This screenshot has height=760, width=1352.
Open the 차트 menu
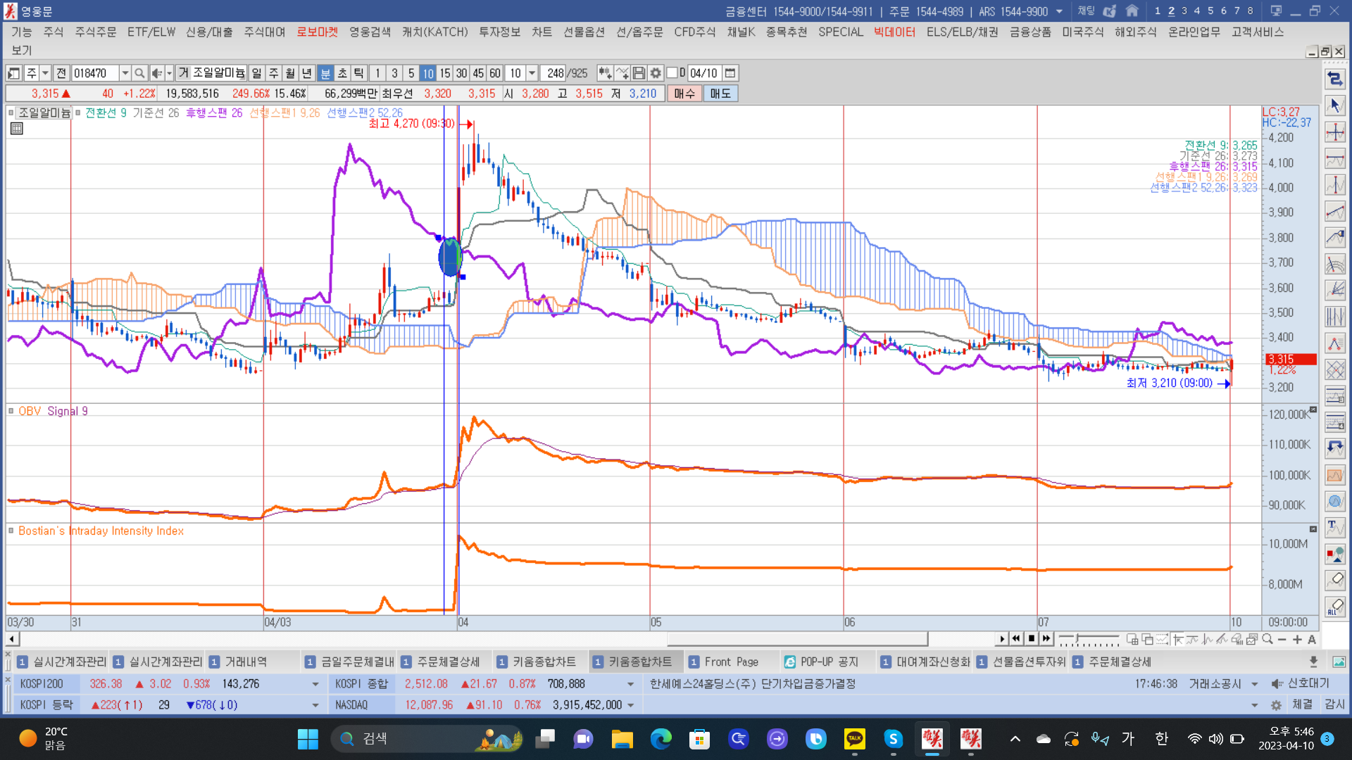pyautogui.click(x=542, y=32)
